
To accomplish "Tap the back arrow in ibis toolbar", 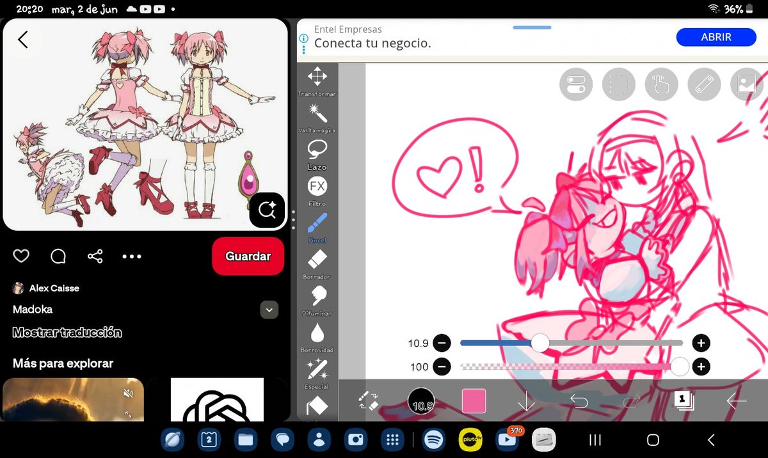I will tap(737, 401).
